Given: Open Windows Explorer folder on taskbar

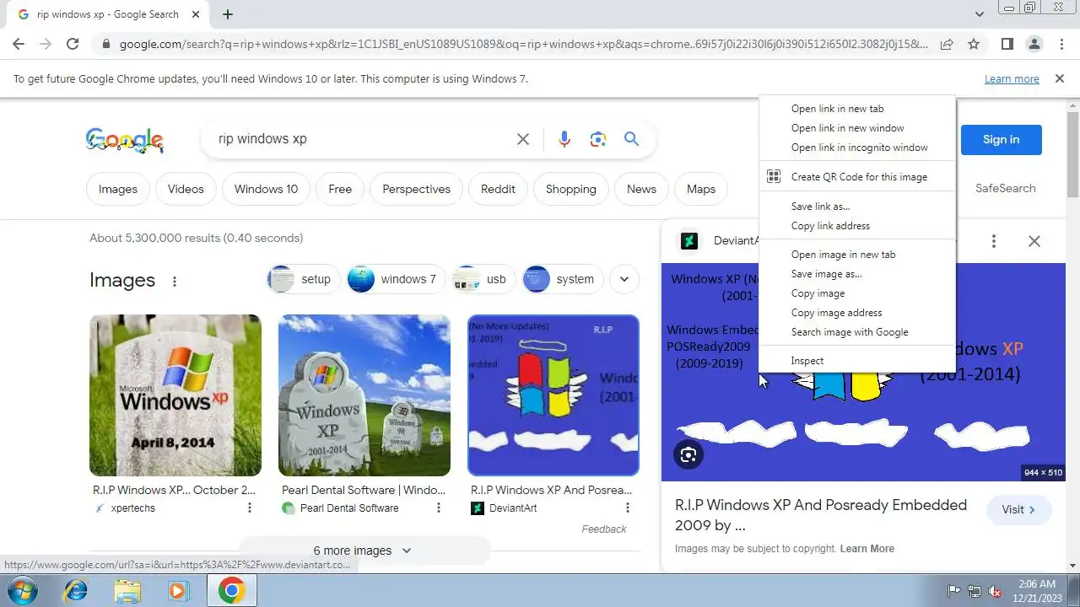Looking at the screenshot, I should click(127, 590).
